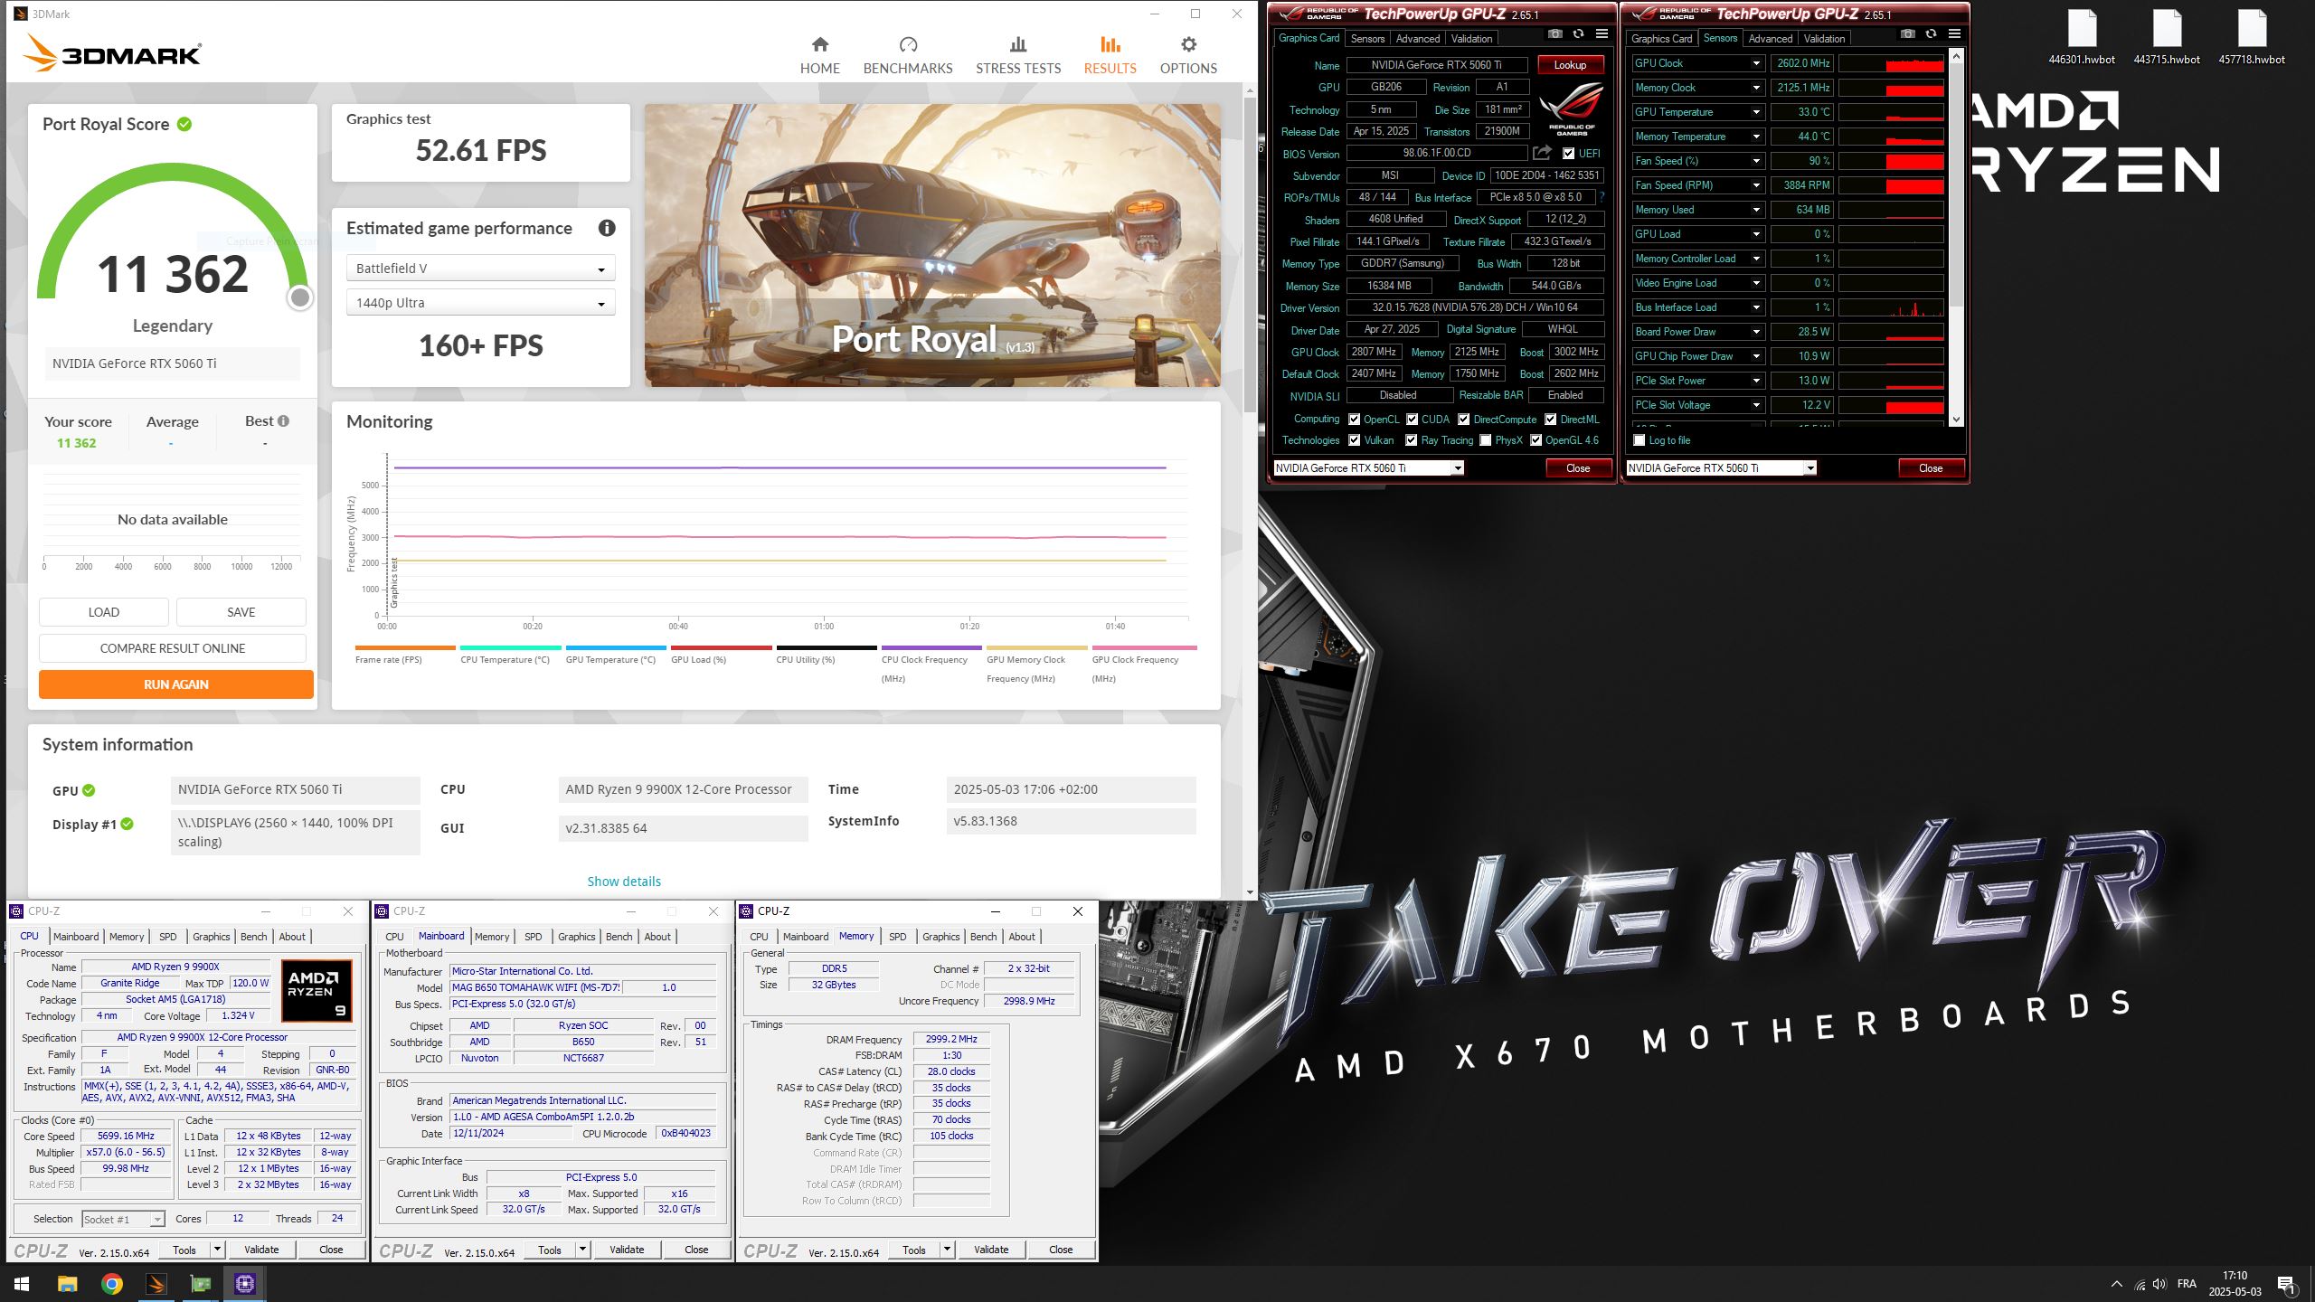Open the Board Power Draw sensor dropdown
Viewport: 2315px width, 1302px height.
coord(1755,332)
